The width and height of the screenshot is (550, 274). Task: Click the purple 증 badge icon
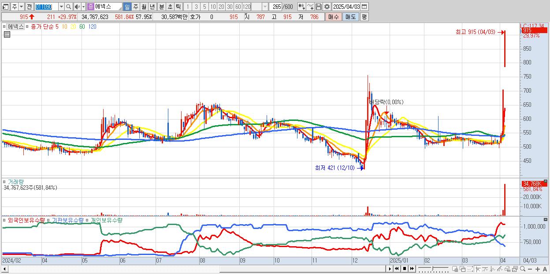click(x=90, y=7)
